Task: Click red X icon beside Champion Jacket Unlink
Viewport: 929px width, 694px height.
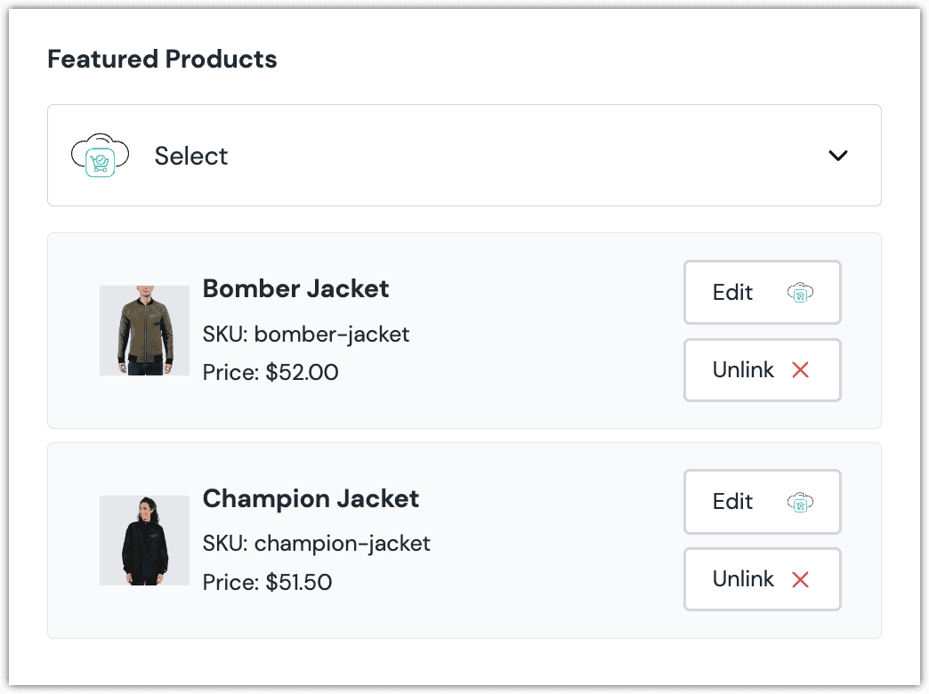Action: 800,580
